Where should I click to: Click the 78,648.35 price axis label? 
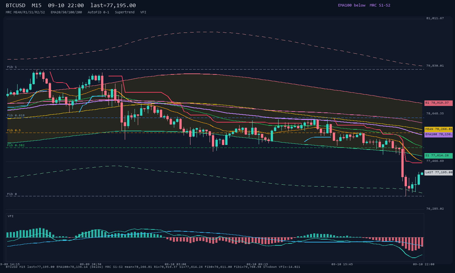[435, 114]
